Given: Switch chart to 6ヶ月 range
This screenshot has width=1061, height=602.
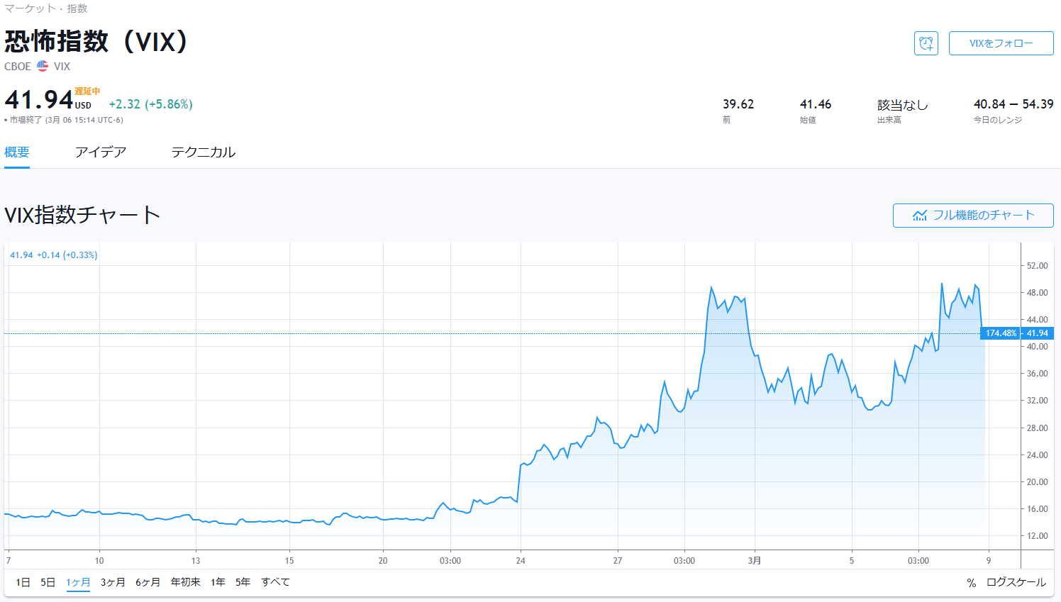Looking at the screenshot, I should coord(148,582).
